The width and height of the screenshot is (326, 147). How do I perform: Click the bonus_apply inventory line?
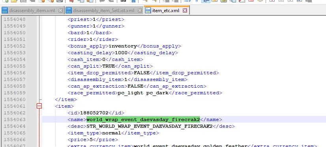(124, 46)
